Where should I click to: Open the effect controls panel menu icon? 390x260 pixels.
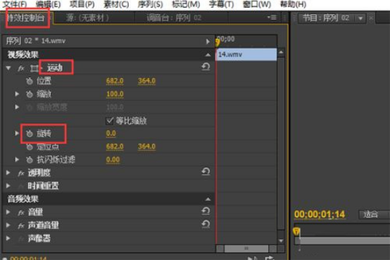click(272, 18)
